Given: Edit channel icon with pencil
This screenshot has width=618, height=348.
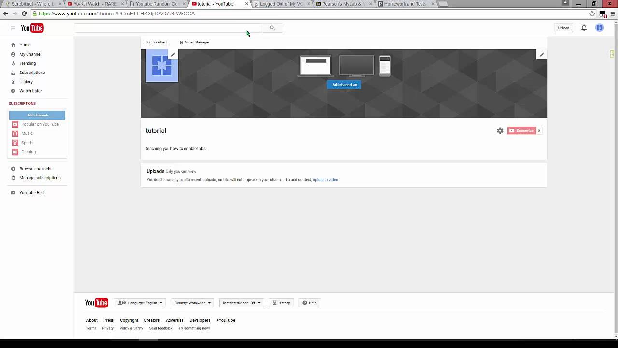Looking at the screenshot, I should click(x=173, y=55).
